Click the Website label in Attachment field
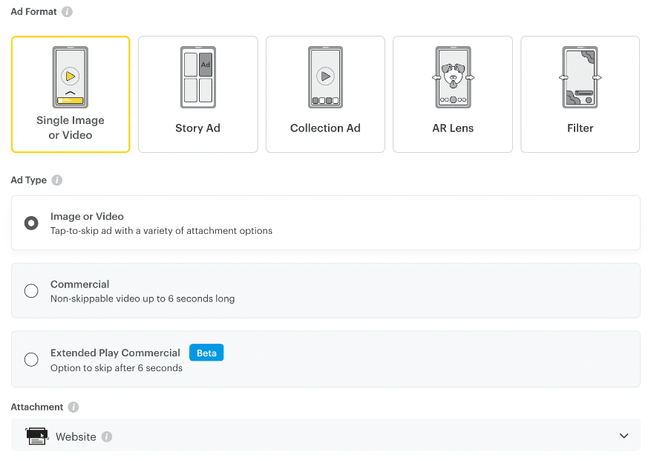The height and width of the screenshot is (461, 654). (76, 437)
